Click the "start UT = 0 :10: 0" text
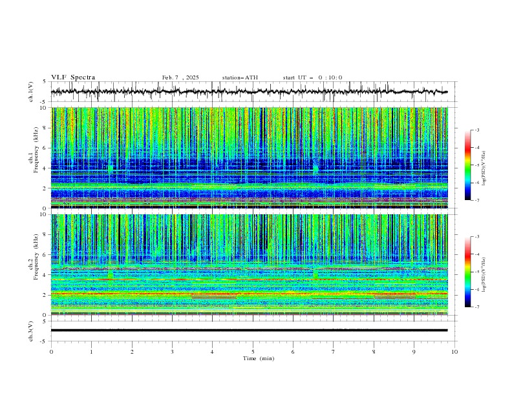Image resolution: width=512 pixels, height=395 pixels. pyautogui.click(x=312, y=77)
